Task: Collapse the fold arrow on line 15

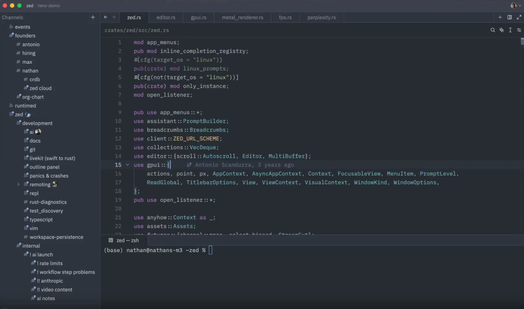Action: click(128, 165)
